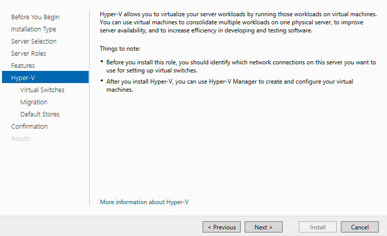Open More information about Hyper-V link
Screen dimensions: 387x236
click(x=144, y=202)
